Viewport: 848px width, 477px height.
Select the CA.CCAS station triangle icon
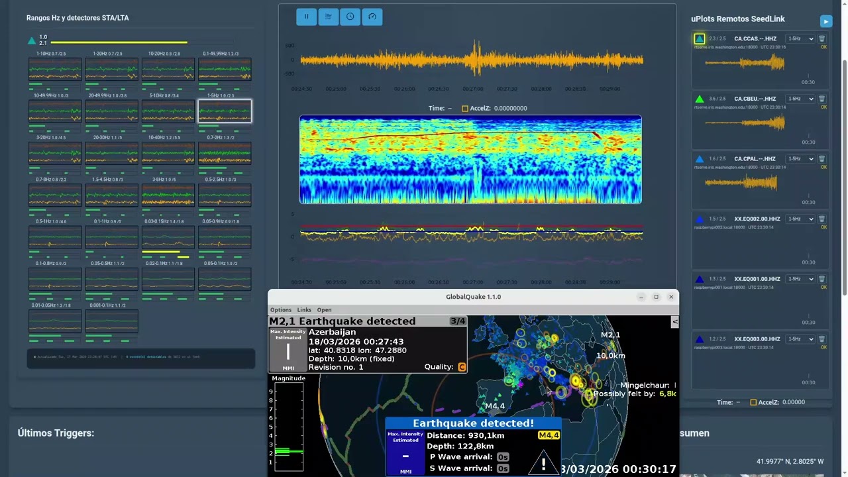coord(700,39)
